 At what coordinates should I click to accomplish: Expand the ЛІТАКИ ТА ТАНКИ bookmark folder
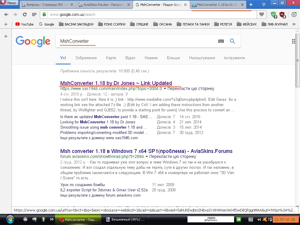[193, 24]
